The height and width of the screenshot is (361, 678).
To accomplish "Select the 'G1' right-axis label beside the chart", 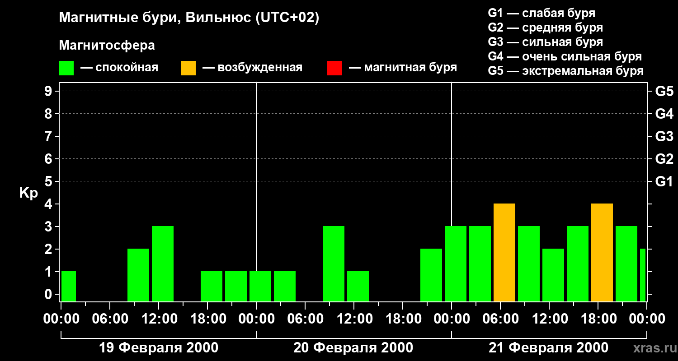I will click(664, 181).
